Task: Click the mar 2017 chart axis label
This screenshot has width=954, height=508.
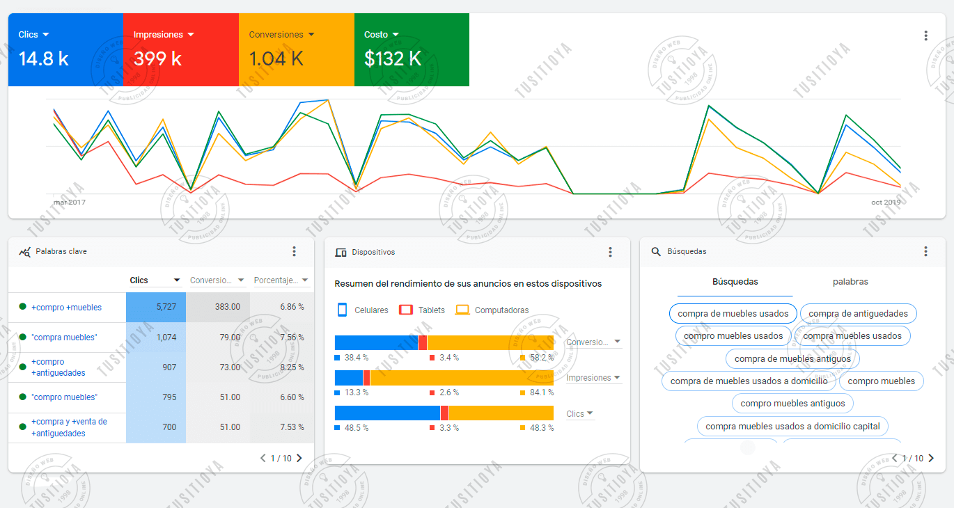Action: [x=70, y=203]
